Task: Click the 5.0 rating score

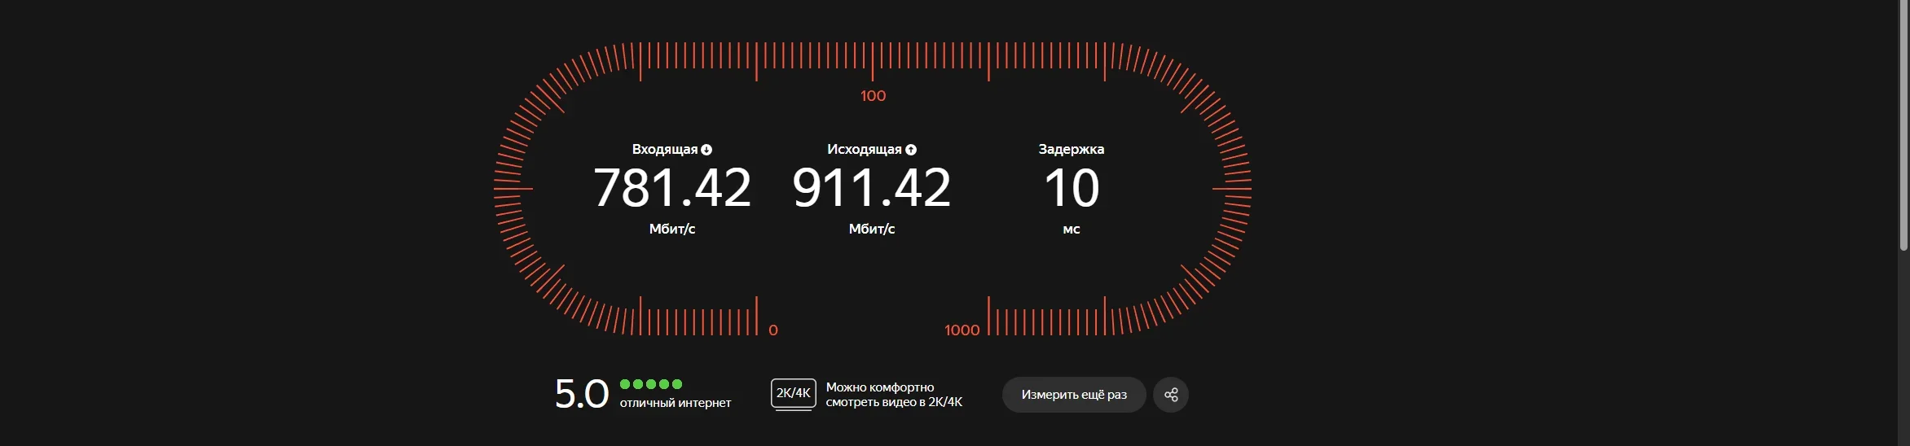Action: point(582,395)
